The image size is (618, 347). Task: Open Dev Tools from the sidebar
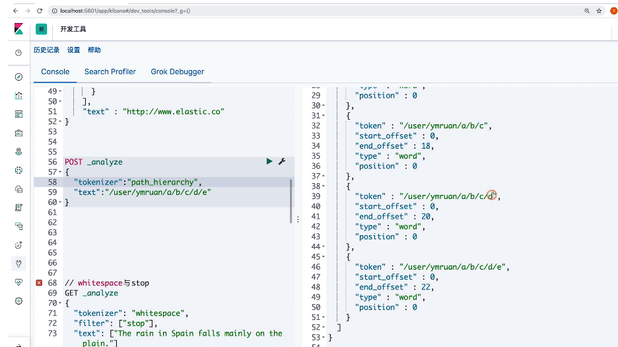tap(18, 263)
